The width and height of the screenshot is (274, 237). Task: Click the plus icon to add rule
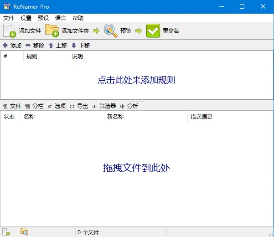tap(5, 46)
